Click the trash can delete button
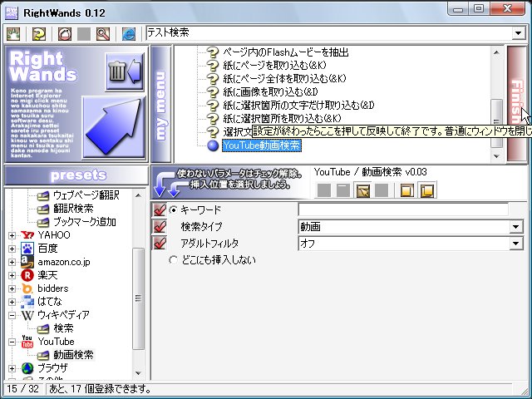This screenshot has height=399, width=532. pyautogui.click(x=125, y=71)
